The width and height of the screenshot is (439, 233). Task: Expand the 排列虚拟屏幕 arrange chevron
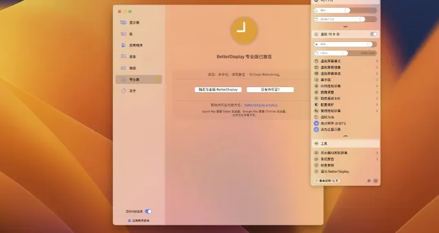coord(377,86)
